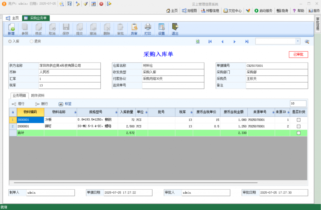
Task: Click 启动服务 in the top menu
Action: [x=263, y=11]
